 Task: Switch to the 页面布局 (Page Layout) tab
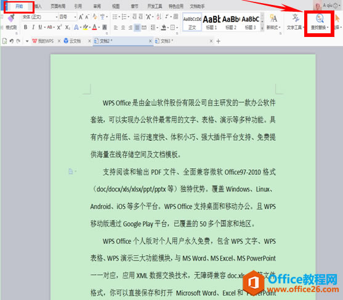tap(58, 6)
